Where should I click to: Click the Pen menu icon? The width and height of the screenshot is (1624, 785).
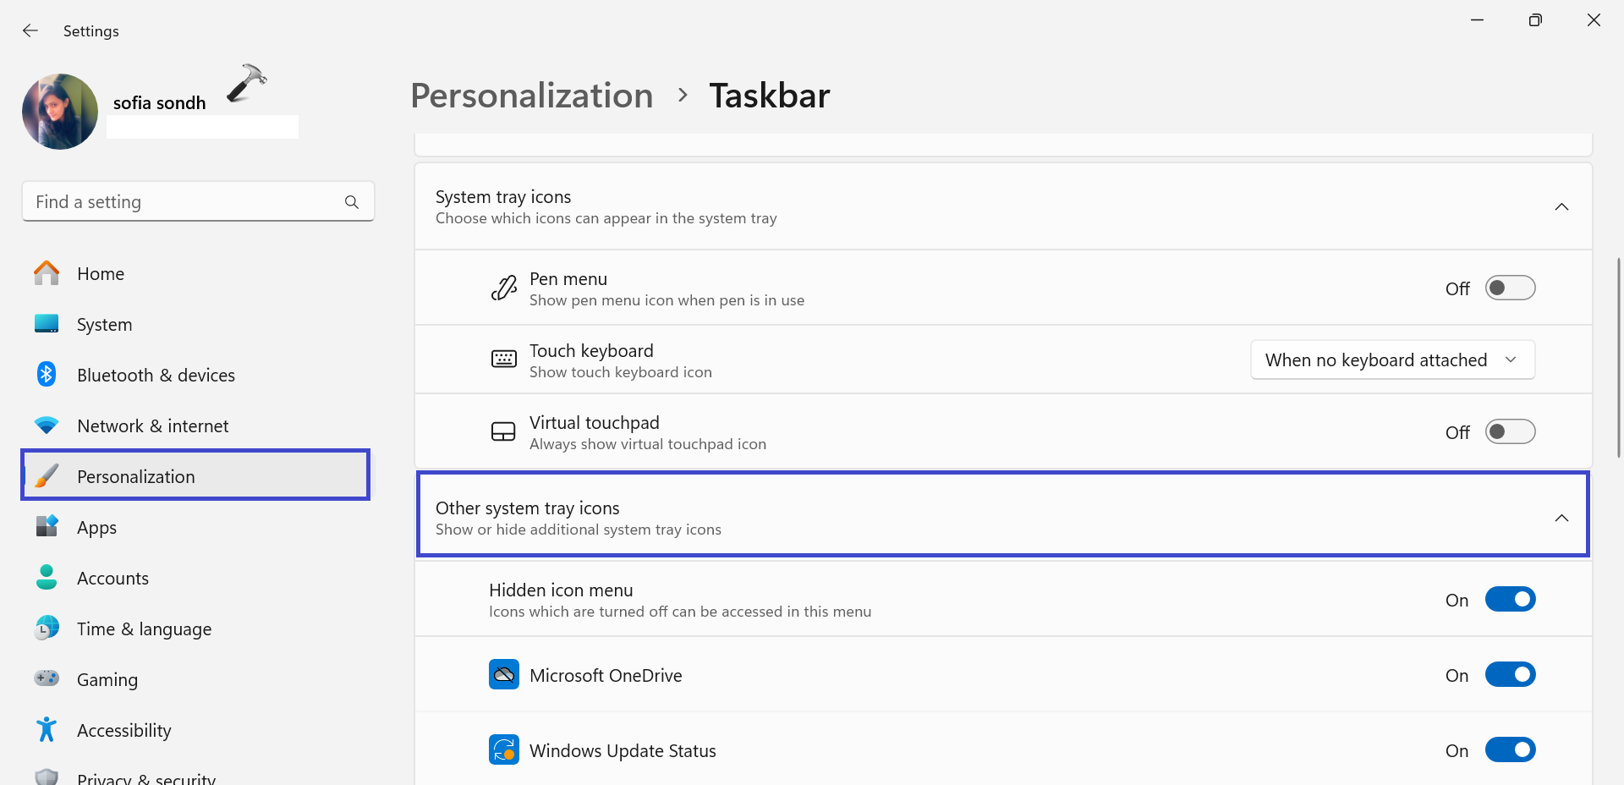(x=504, y=288)
